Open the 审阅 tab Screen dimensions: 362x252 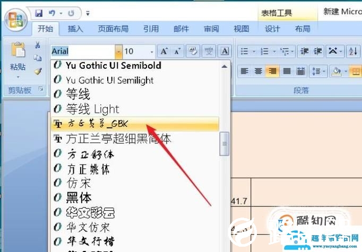211,29
